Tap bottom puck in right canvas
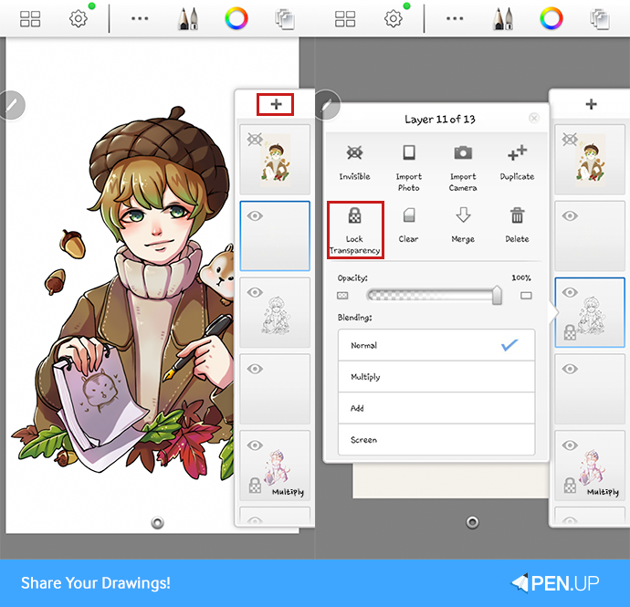Image resolution: width=630 pixels, height=607 pixels. (x=472, y=523)
